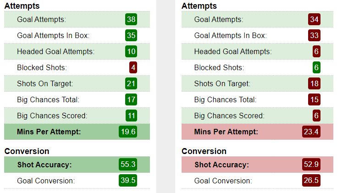Click left Big Chances Total badge 17

coord(131,99)
